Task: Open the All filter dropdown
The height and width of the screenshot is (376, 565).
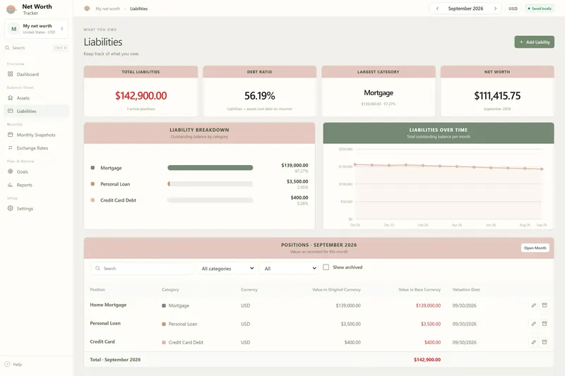Action: point(290,268)
